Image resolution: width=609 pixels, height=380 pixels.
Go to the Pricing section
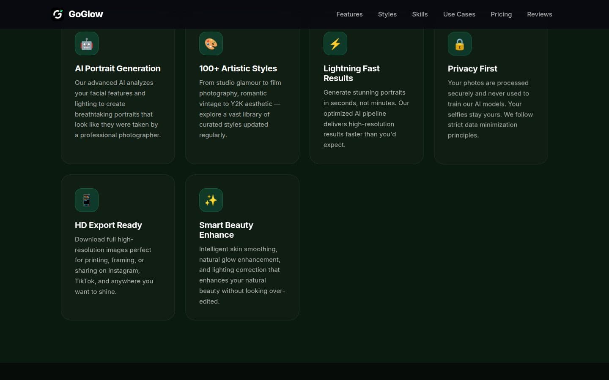click(501, 14)
